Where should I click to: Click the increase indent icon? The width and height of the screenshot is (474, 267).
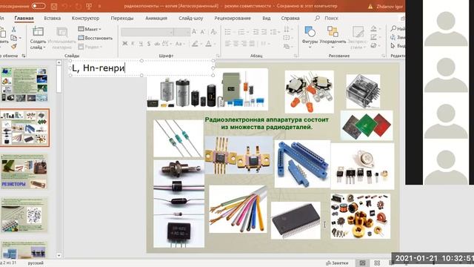coord(264,32)
